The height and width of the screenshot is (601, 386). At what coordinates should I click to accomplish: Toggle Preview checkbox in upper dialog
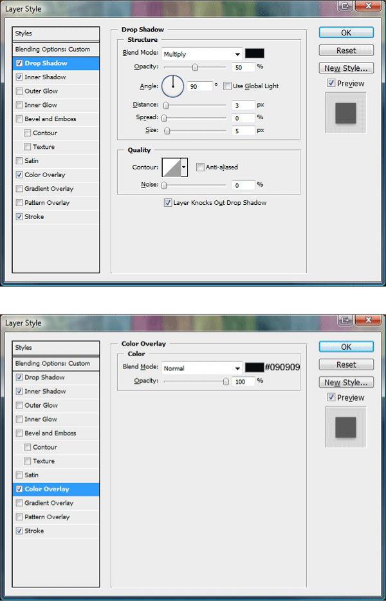point(331,83)
